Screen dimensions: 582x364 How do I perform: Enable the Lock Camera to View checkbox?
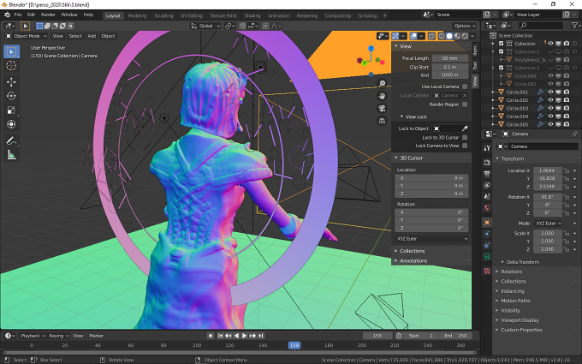(465, 146)
